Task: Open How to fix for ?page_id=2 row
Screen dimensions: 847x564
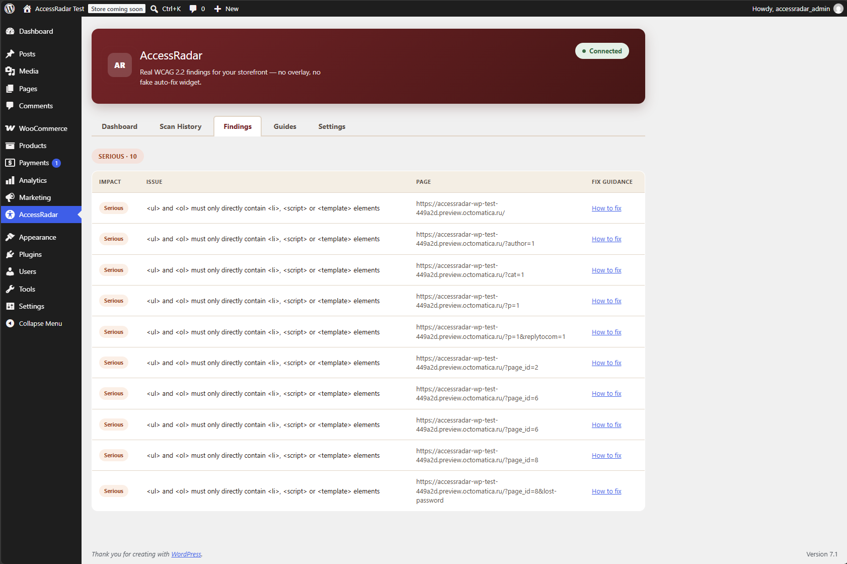Action: [606, 363]
